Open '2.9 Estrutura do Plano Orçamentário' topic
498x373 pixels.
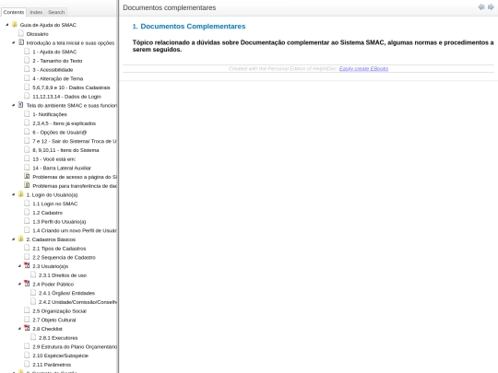[75, 346]
